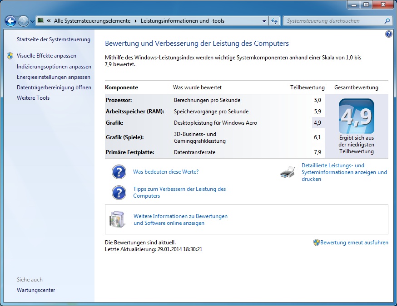Click the 4,9 Gesamtbewertung badge

click(x=357, y=116)
